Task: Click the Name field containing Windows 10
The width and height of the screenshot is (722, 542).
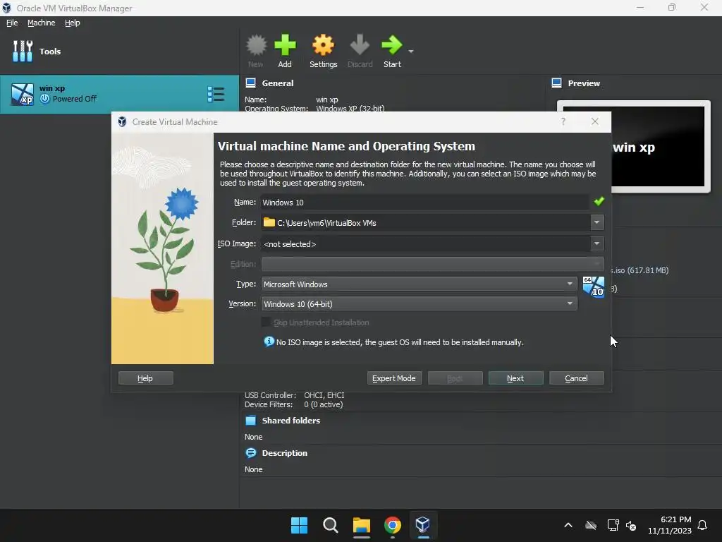Action: coord(424,203)
